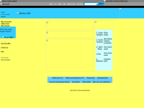Open What's On TV? link
This screenshot has width=144, height=108.
[x=58, y=78]
